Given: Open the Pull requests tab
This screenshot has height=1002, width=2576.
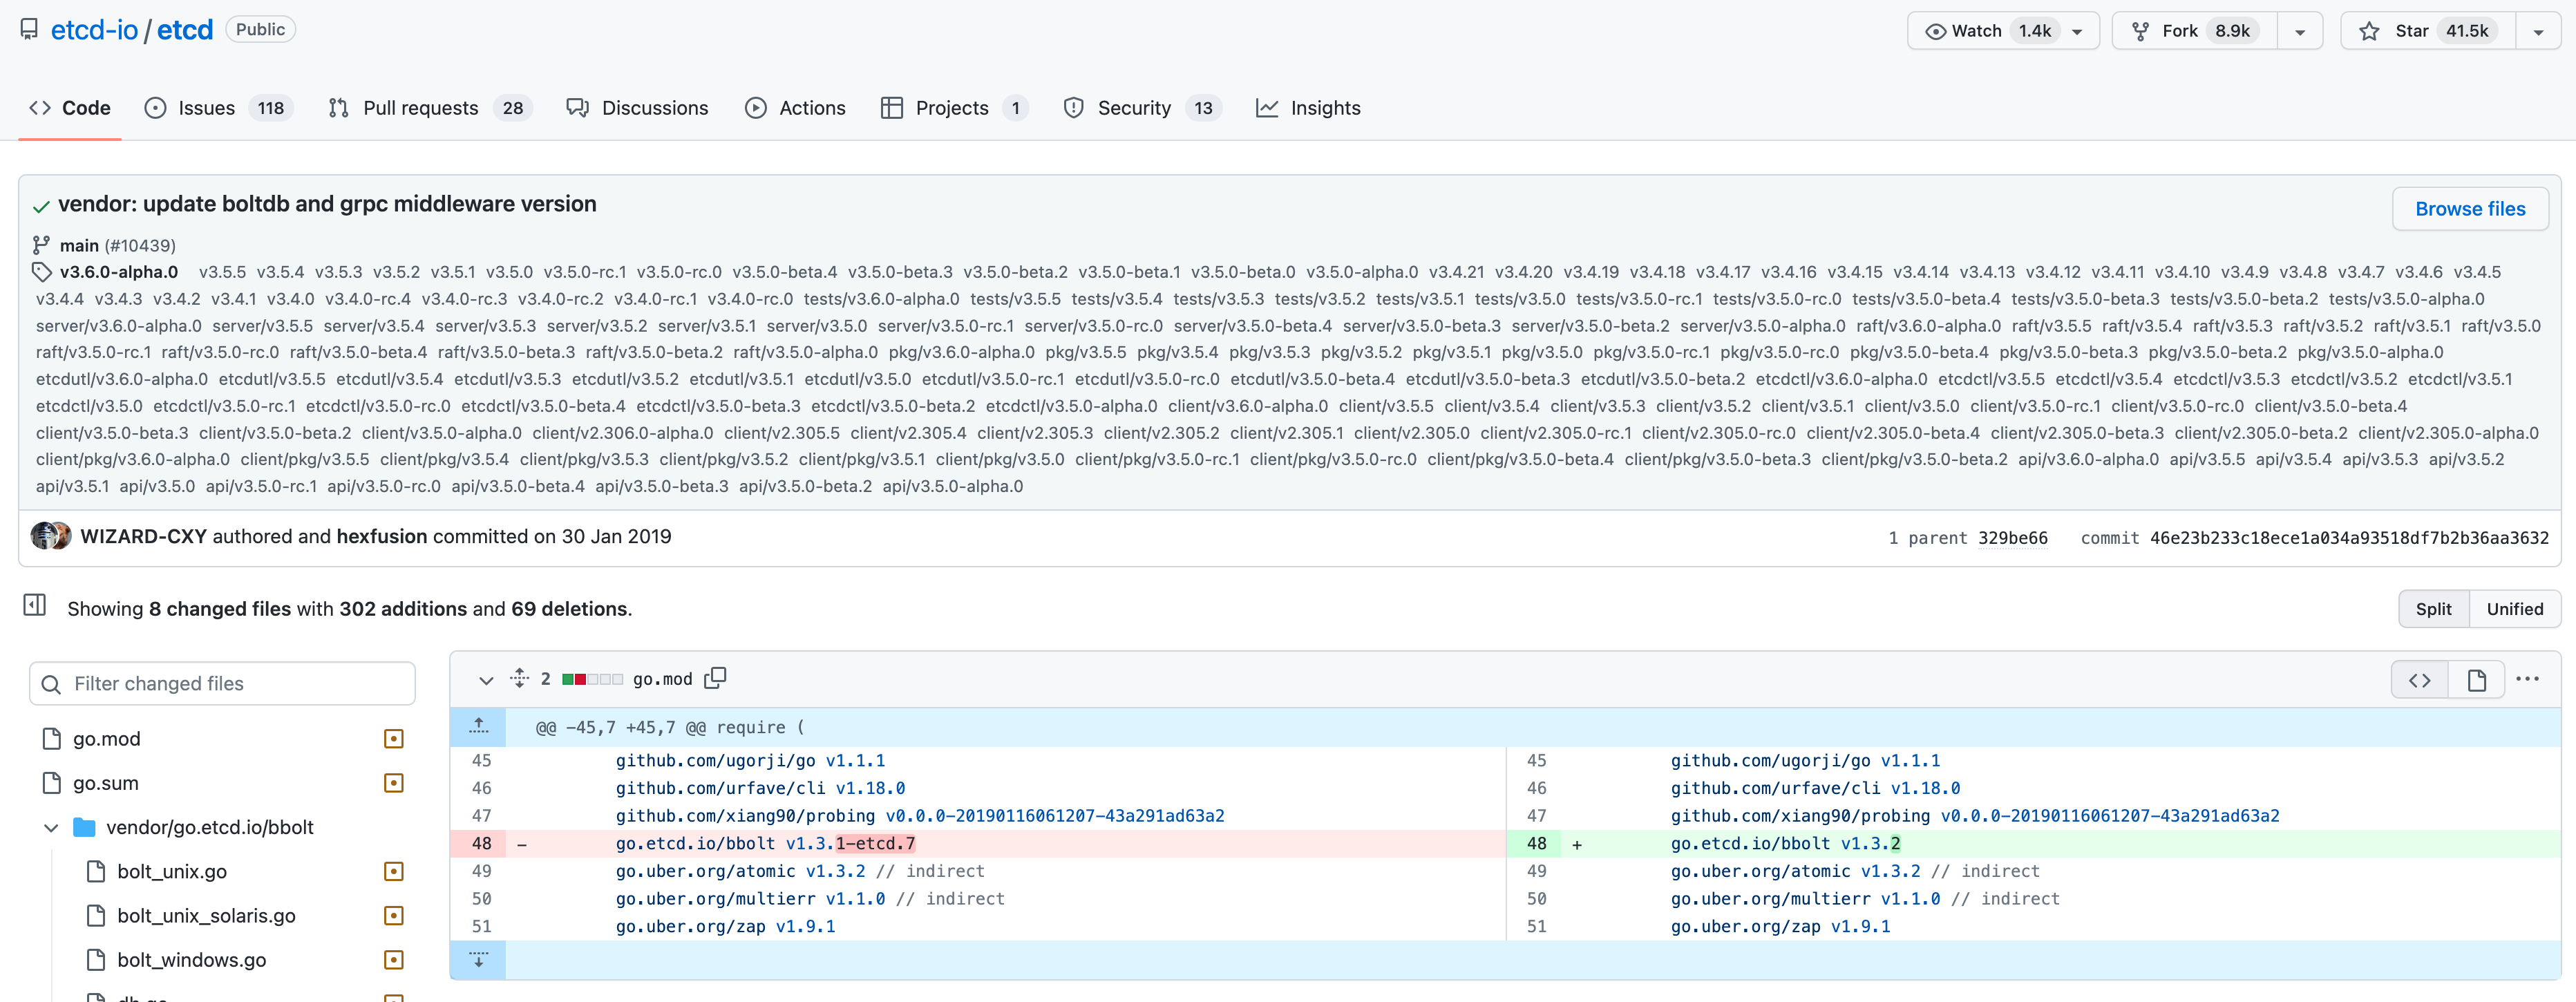Looking at the screenshot, I should point(430,108).
